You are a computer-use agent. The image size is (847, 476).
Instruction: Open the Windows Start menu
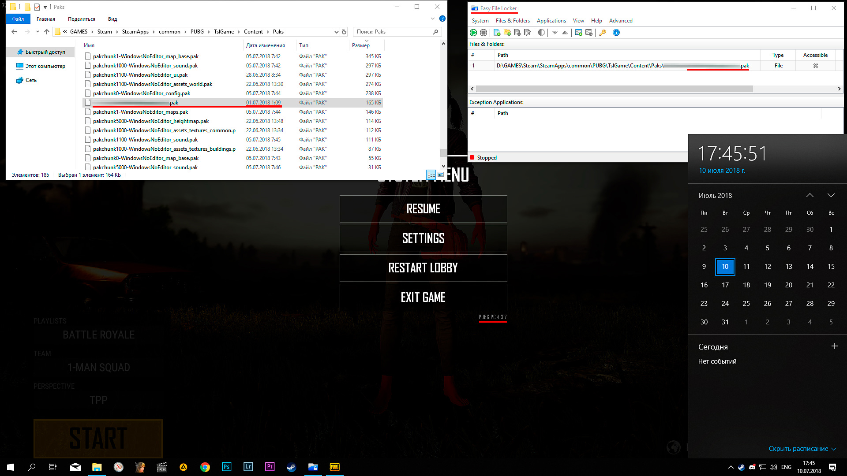11,467
